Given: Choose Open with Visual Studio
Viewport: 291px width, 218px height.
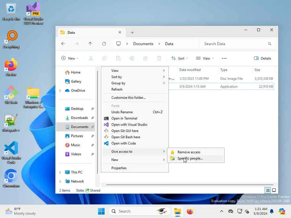Looking at the screenshot, I should 135,125.
